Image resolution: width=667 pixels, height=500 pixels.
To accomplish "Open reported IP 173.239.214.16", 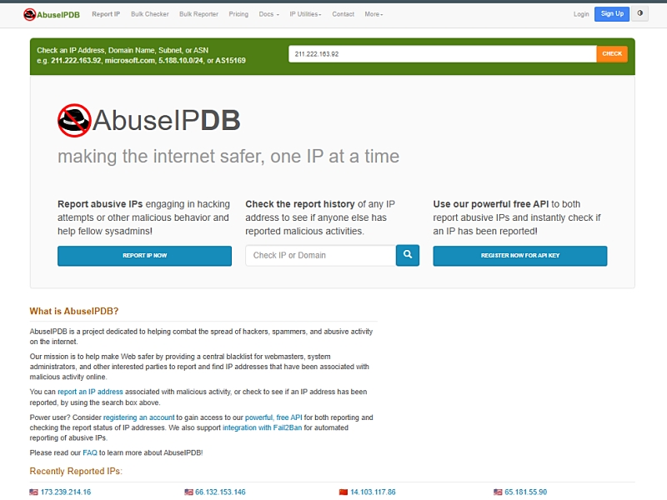I will coord(65,492).
